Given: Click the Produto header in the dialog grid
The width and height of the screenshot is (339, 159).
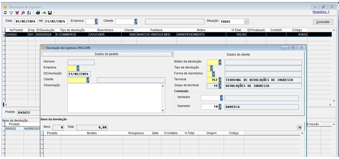Looking at the screenshot, I should (x=52, y=133).
